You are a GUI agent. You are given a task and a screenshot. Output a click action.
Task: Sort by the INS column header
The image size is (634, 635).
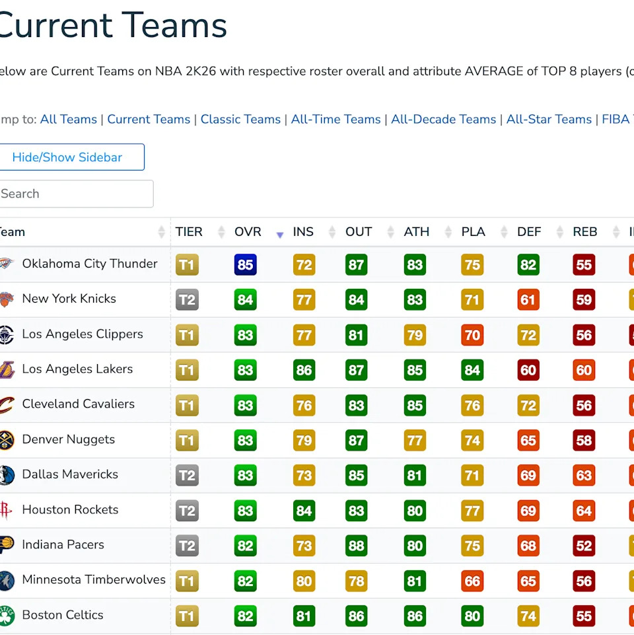[x=303, y=232]
